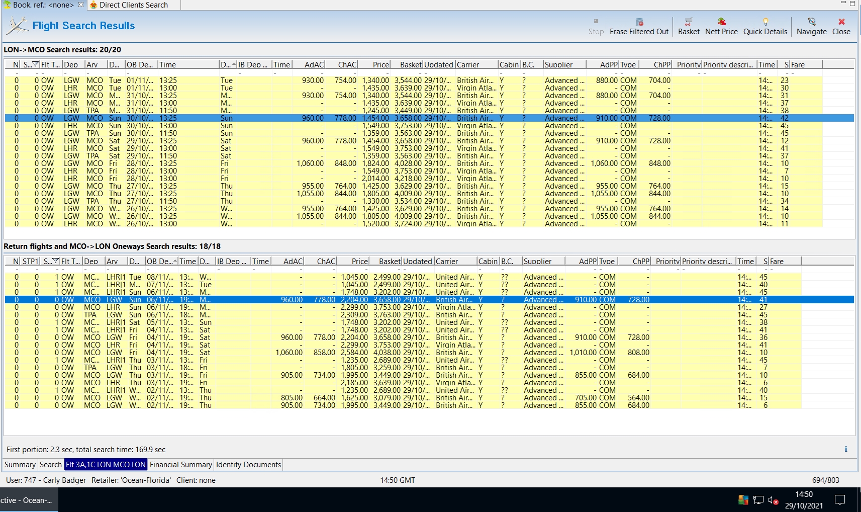Image resolution: width=861 pixels, height=512 pixels.
Task: Click the Navigate compass icon
Action: (811, 22)
